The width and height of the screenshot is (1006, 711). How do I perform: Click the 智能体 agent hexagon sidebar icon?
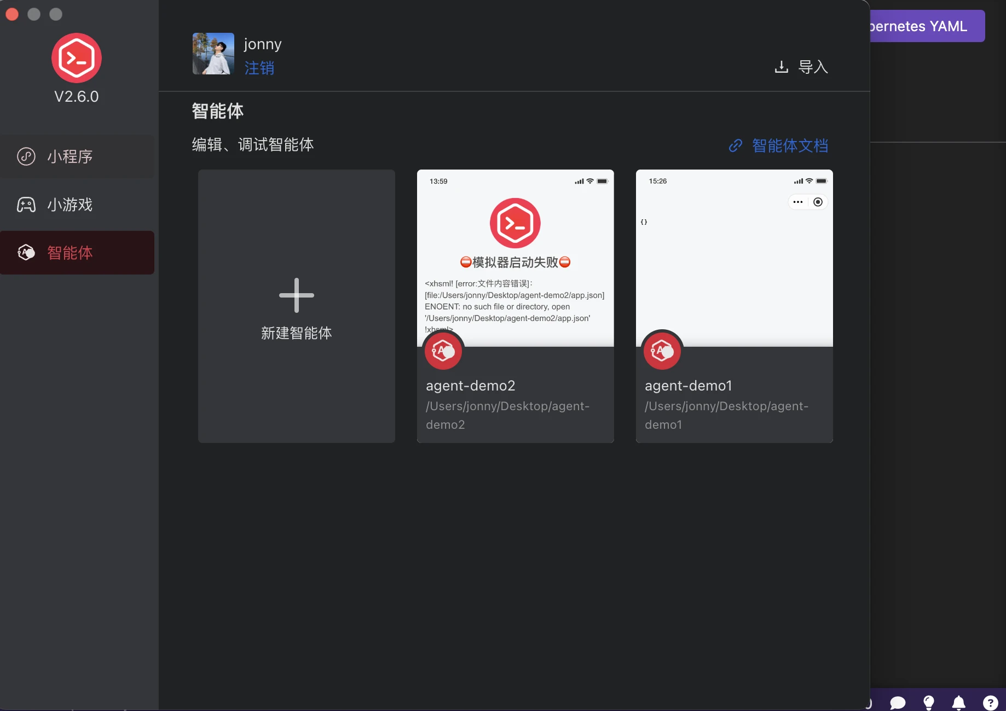(26, 253)
